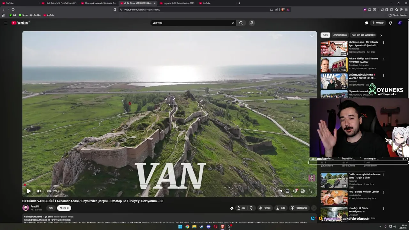The width and height of the screenshot is (409, 230).
Task: Open Brave Shields lion icon
Action: coord(283,10)
